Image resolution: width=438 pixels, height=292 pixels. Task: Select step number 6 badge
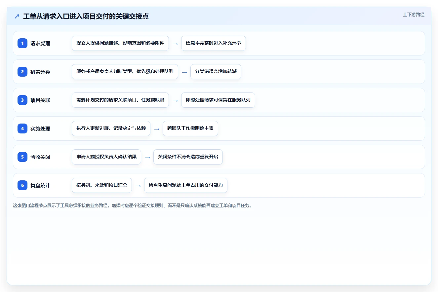coord(22,185)
